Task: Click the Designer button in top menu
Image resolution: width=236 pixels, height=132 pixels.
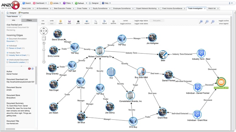Action: (x=94, y=3)
